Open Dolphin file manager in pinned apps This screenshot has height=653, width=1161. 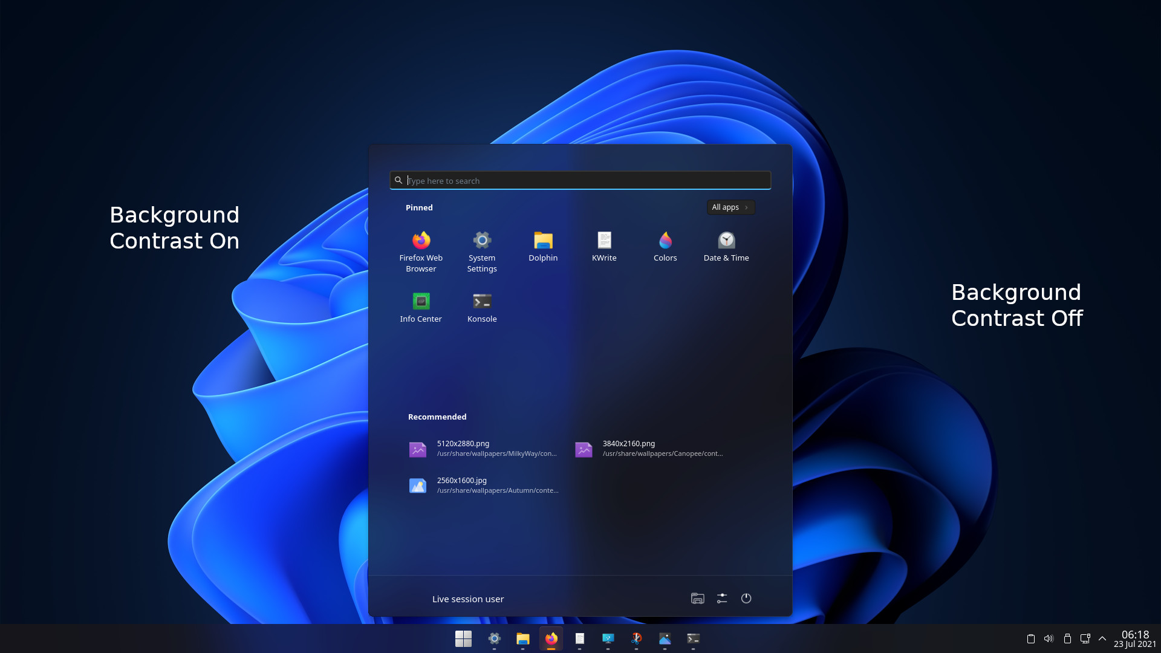pos(543,246)
